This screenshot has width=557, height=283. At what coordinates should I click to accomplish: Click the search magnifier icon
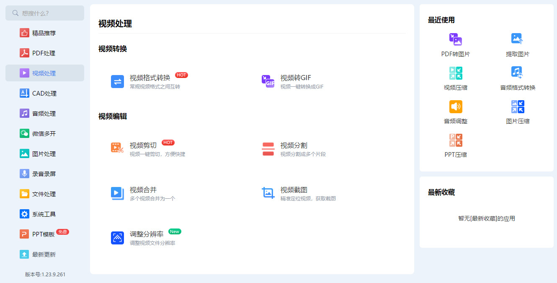[15, 13]
